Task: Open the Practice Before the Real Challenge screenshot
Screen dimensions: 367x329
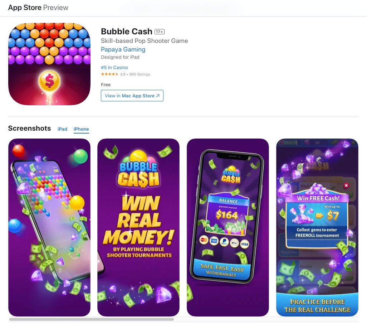Action: tap(317, 228)
